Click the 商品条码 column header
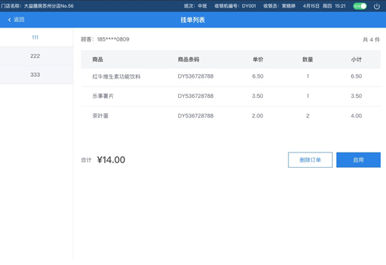The height and width of the screenshot is (265, 386). pos(188,60)
